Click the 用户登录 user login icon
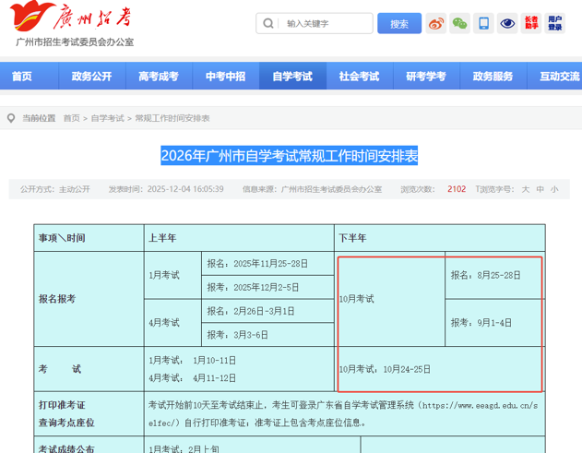The height and width of the screenshot is (453, 582). (x=554, y=23)
